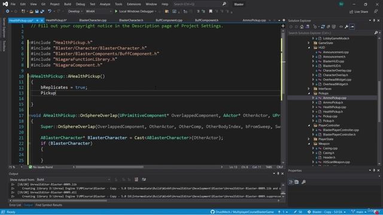Open Solution Explorer properties wrench icon
383x215 pixels.
(x=346, y=26)
